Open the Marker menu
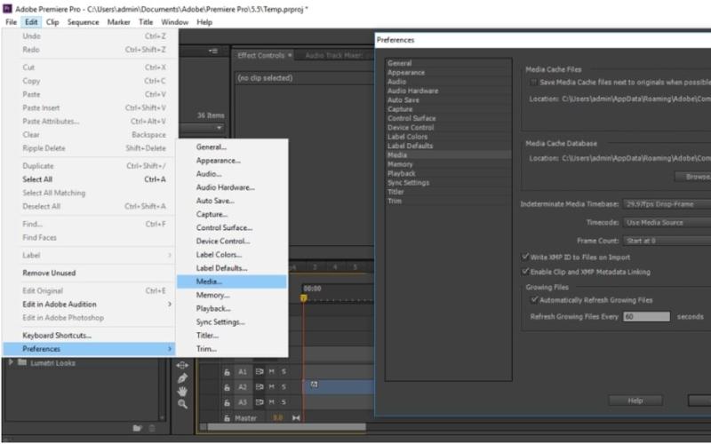Viewport: 711px width, 444px height. click(x=119, y=21)
